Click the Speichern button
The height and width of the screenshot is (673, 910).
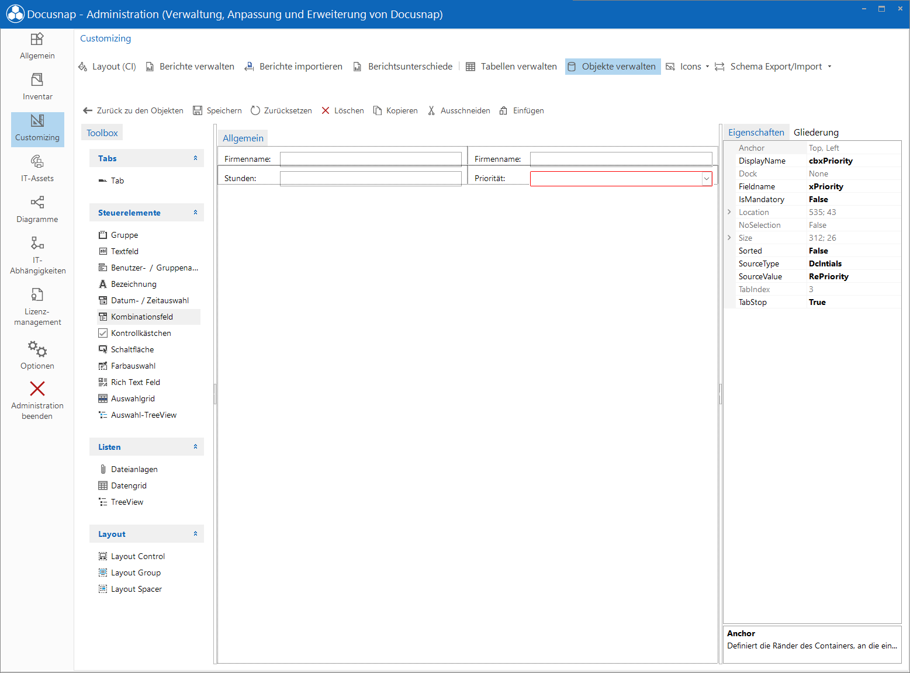217,110
